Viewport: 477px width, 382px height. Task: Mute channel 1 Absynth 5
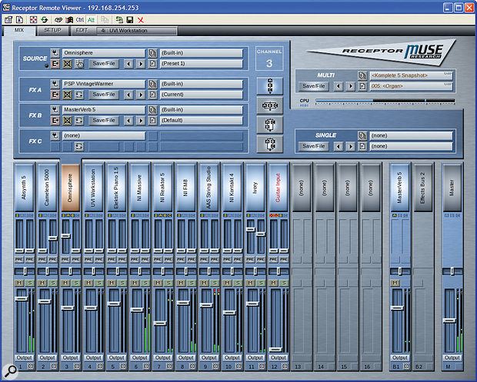pos(19,283)
